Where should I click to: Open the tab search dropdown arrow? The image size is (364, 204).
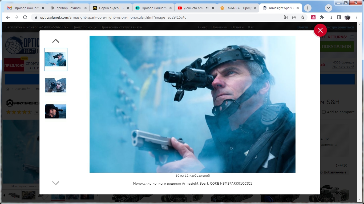(329, 8)
